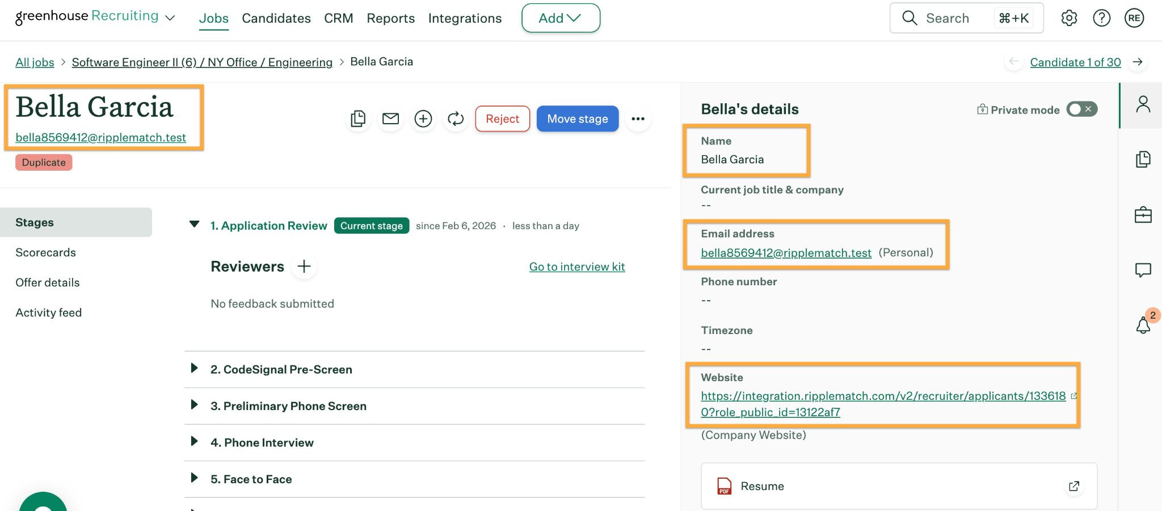This screenshot has width=1162, height=511.
Task: Go to next candidate arrow
Action: coord(1137,62)
